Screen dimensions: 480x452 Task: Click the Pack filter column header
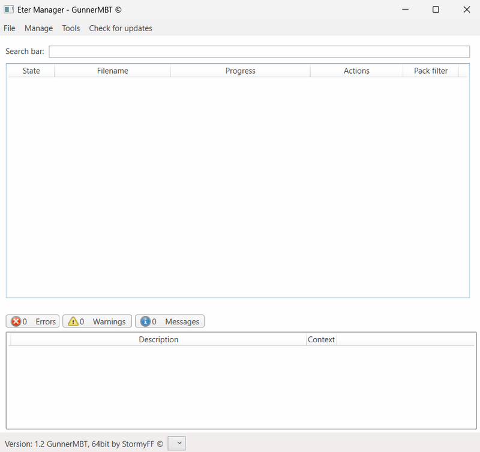pos(430,71)
